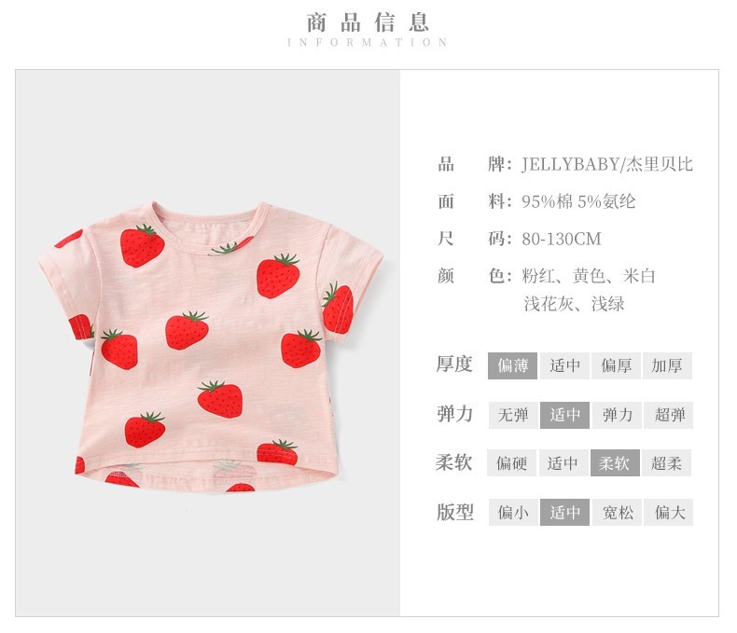Pick the 宽松 fit option
This screenshot has width=737, height=633.
[x=617, y=513]
